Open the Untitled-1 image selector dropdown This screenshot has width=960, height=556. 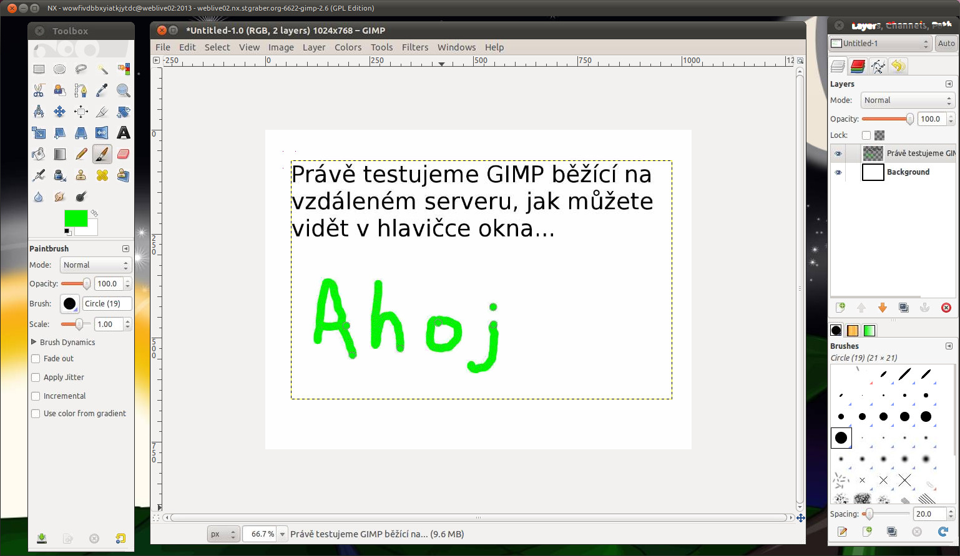(x=880, y=43)
